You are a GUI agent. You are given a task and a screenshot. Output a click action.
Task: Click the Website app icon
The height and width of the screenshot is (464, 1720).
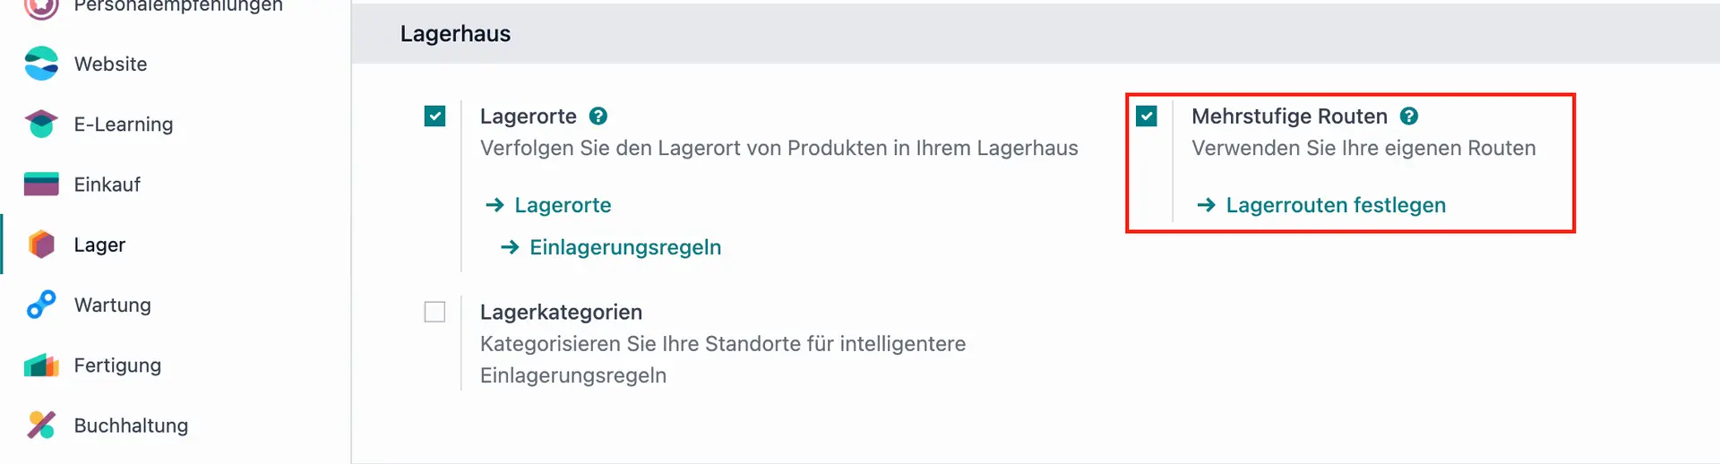41,64
